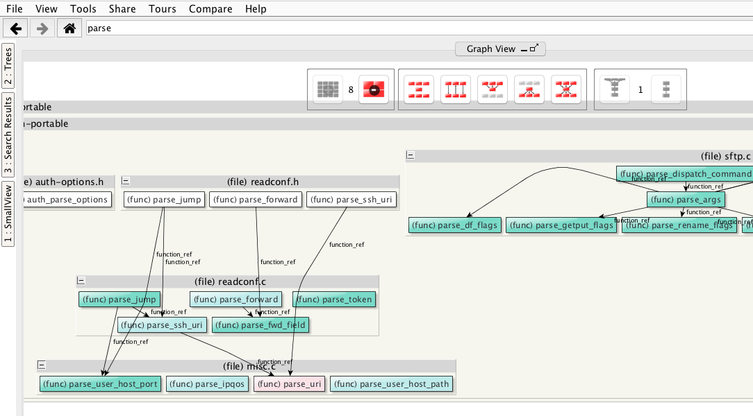Select the parse_fwd_field function node
This screenshot has width=753, height=416.
260,324
